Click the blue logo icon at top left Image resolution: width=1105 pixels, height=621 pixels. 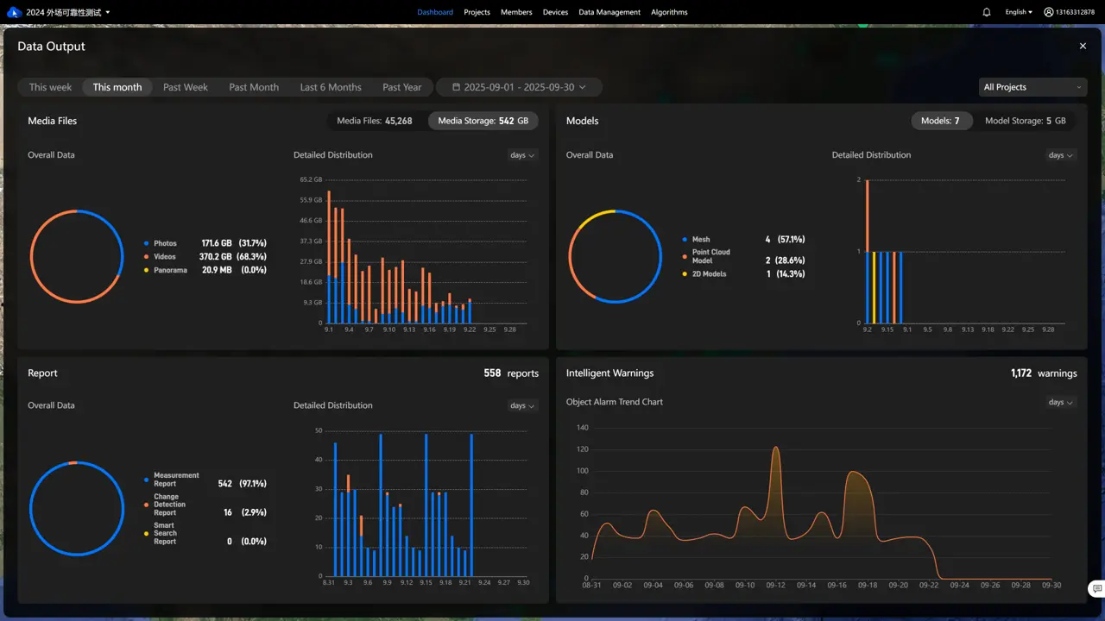(x=14, y=12)
